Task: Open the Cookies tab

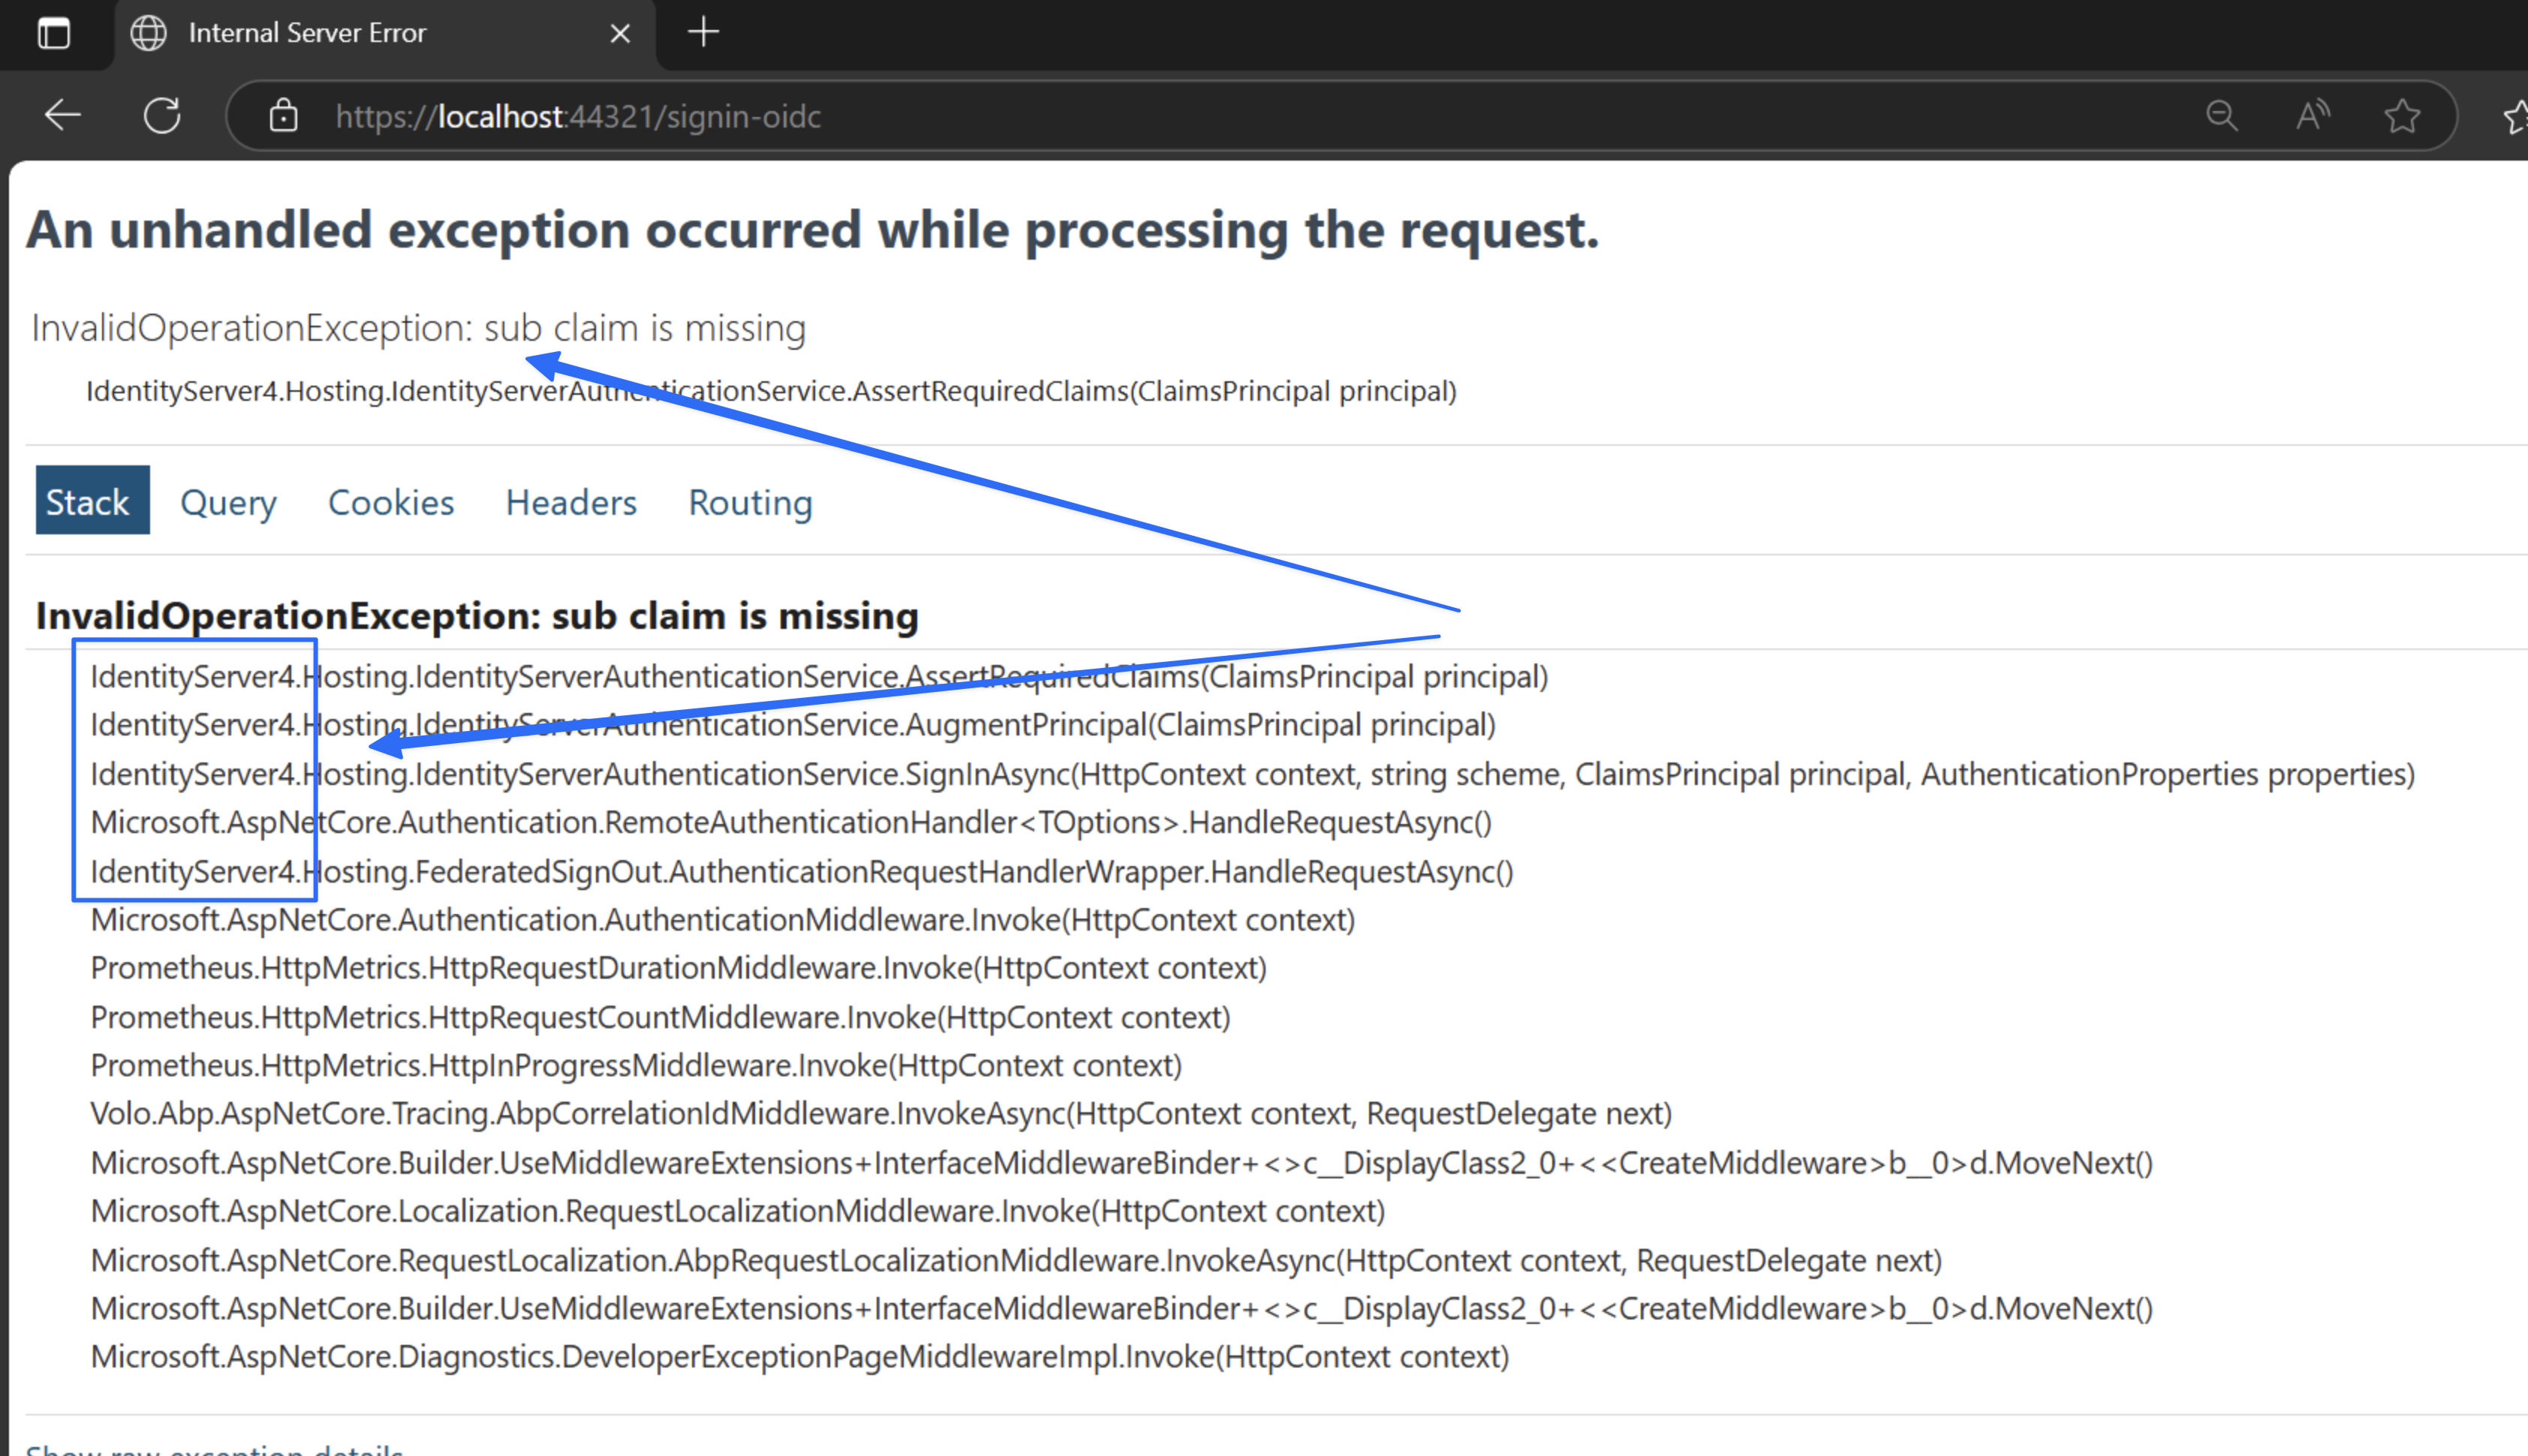Action: tap(391, 502)
